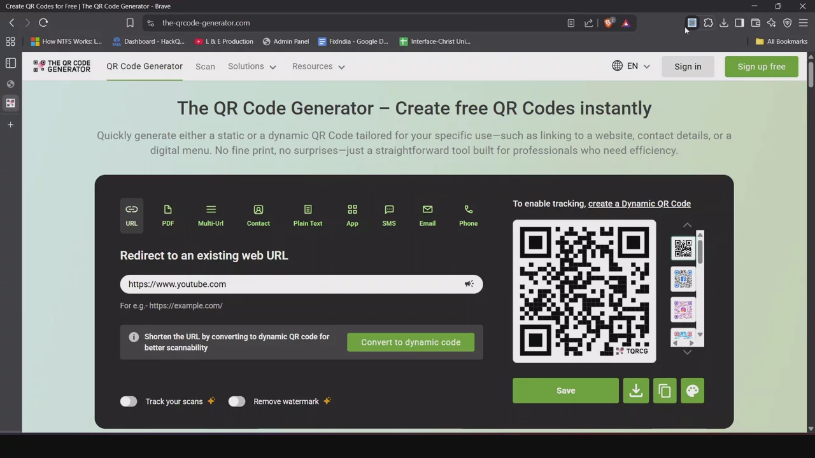Add new sidebar item plus icon

(10, 125)
